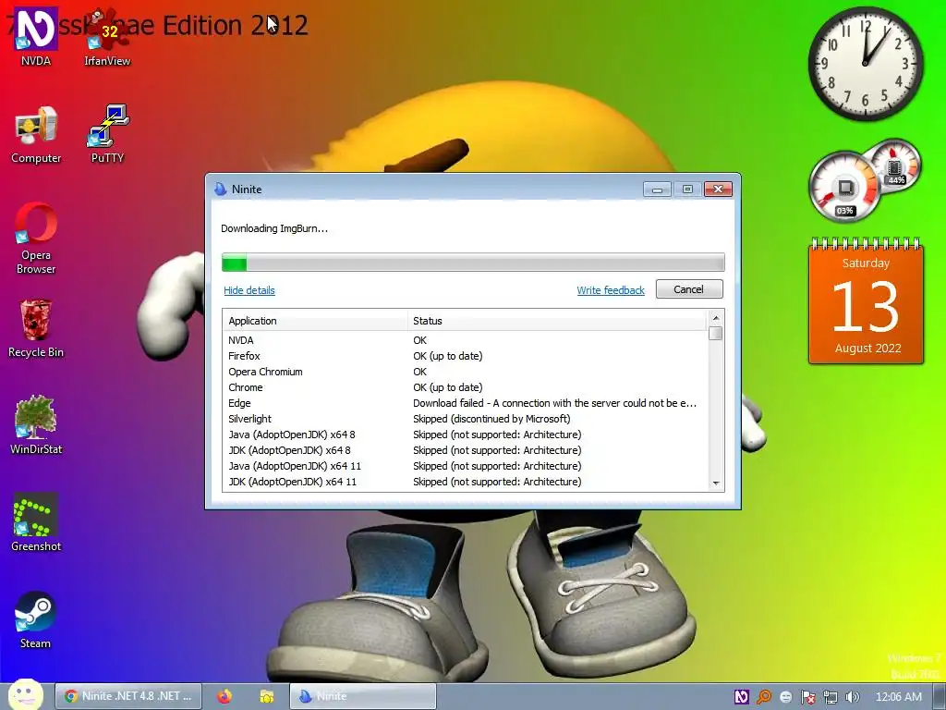Viewport: 946px width, 710px height.
Task: Launch the WinDirStat desktop shortcut
Action: [x=36, y=425]
